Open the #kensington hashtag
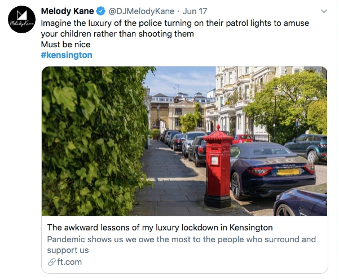 tap(67, 55)
